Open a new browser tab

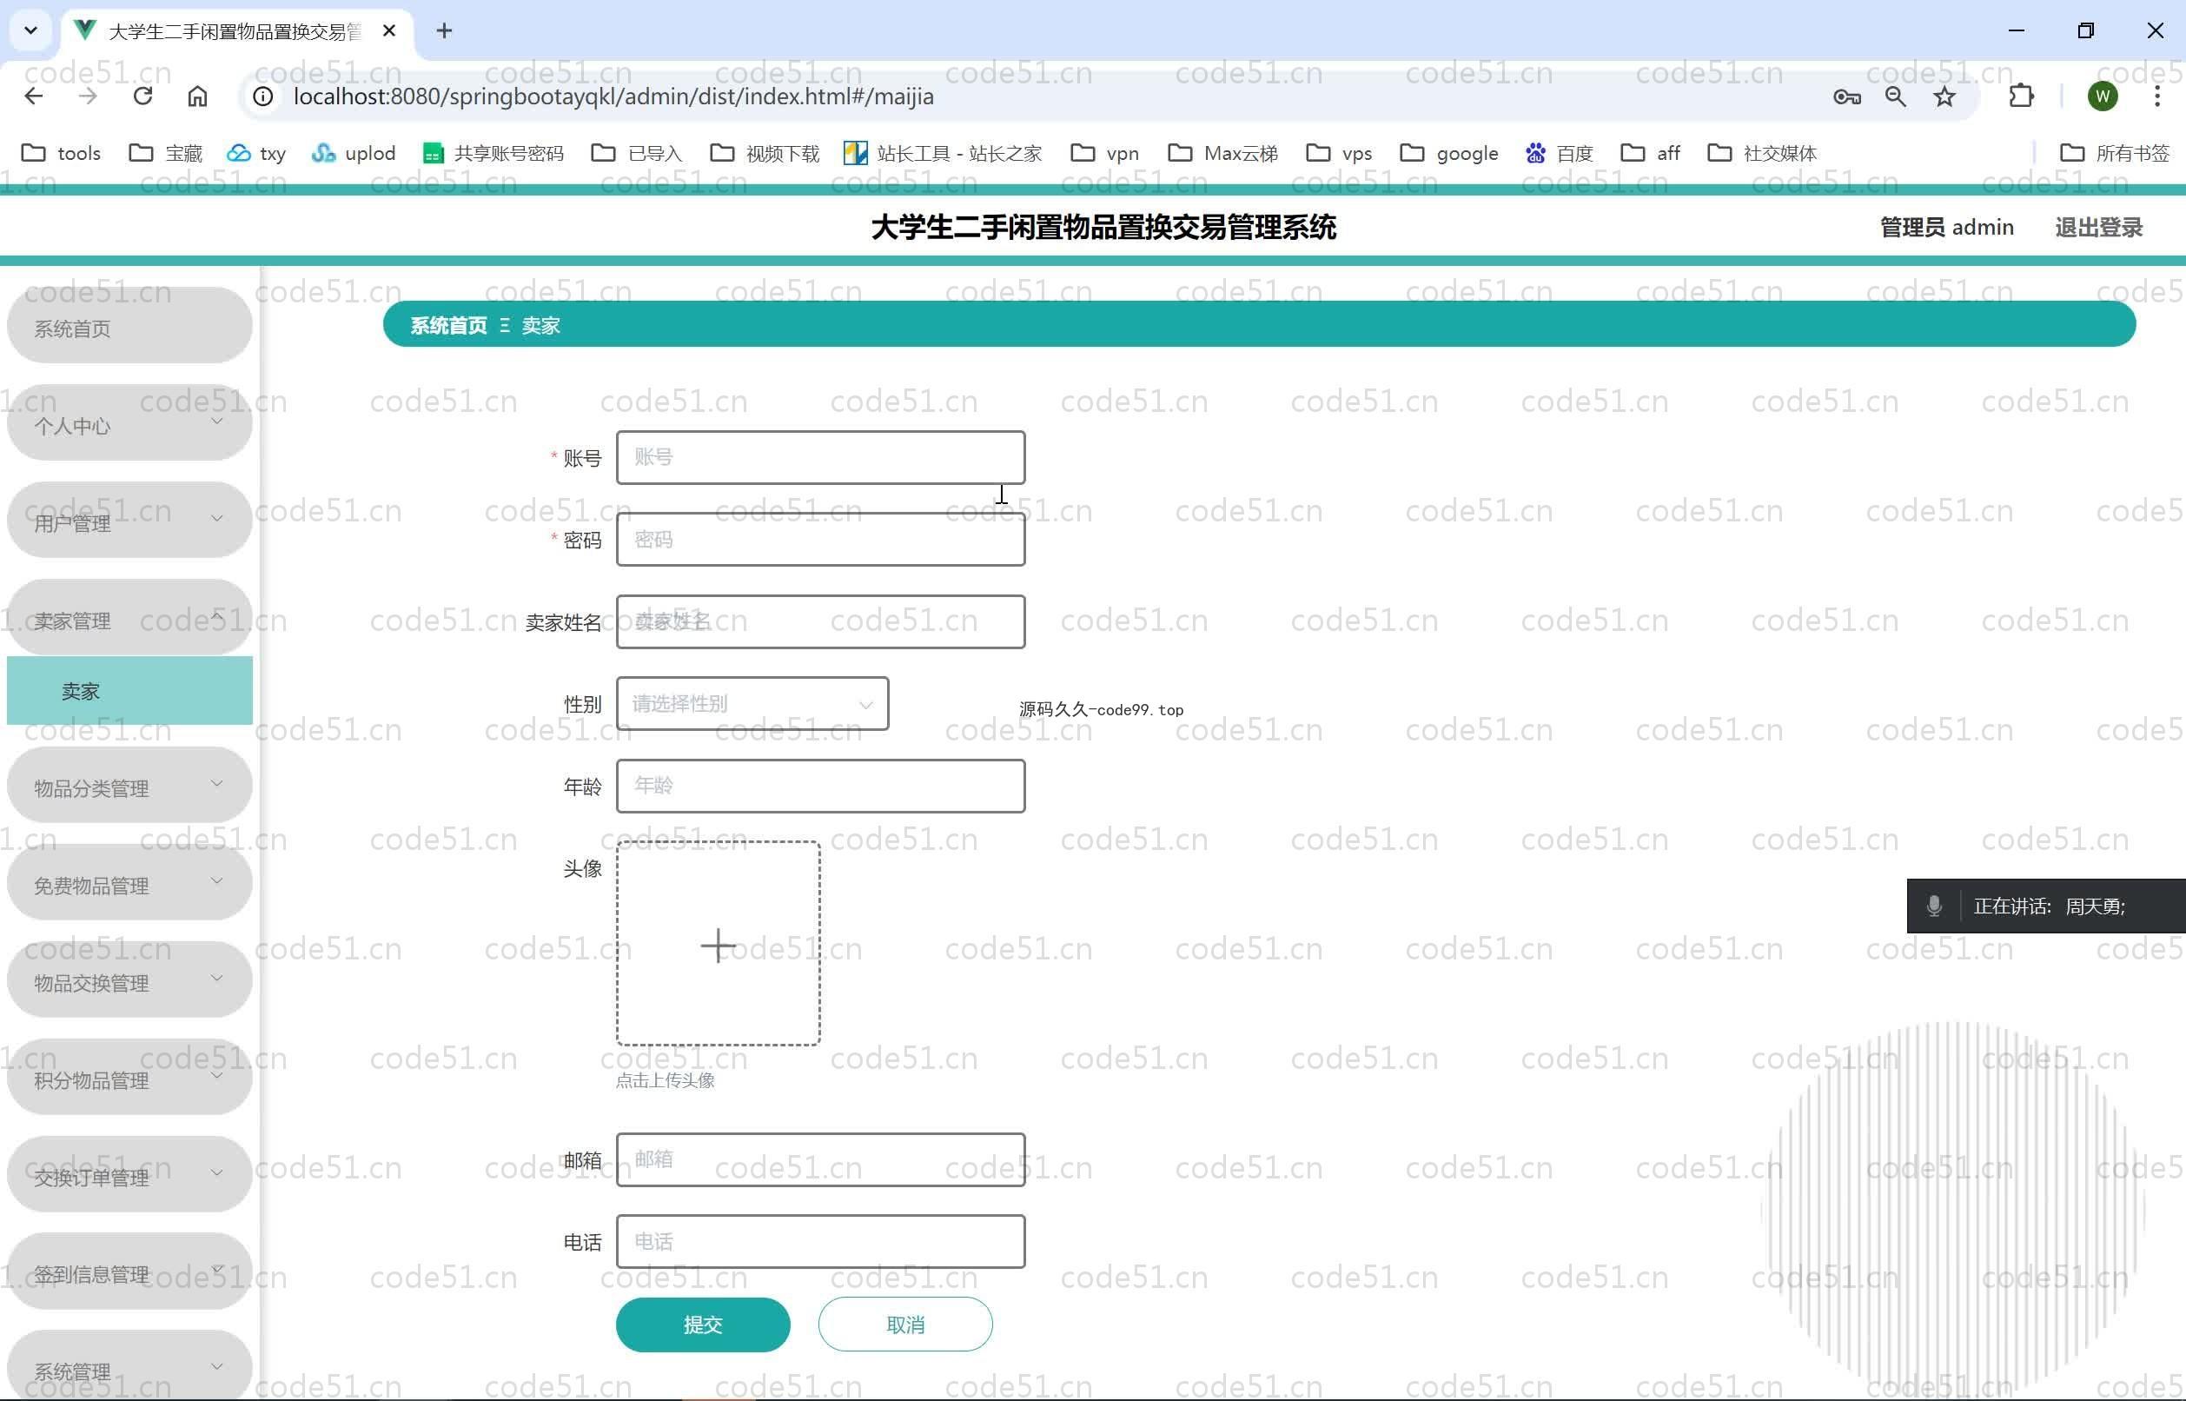tap(444, 31)
